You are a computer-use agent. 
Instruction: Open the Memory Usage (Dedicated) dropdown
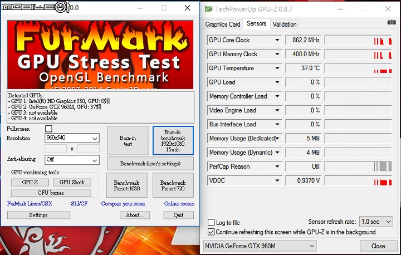click(277, 139)
